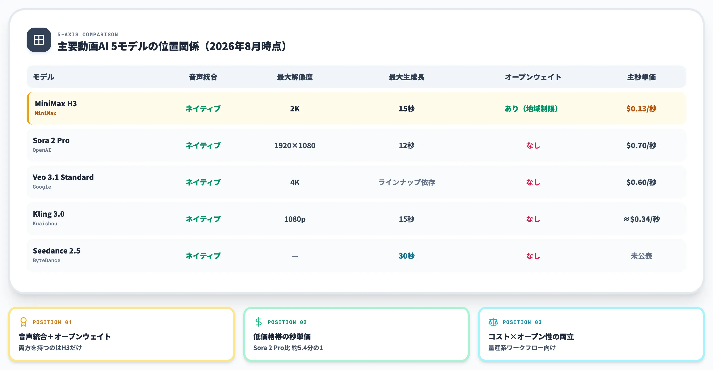
Task: Click 15秒 in the Kling 3.0 row
Action: point(407,219)
